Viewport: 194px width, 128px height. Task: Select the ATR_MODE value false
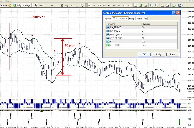pos(159,45)
